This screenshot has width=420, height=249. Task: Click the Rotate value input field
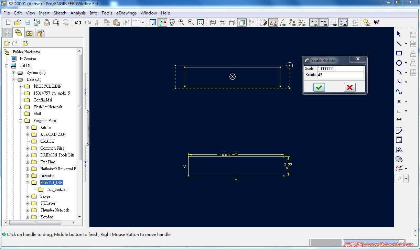(x=341, y=75)
